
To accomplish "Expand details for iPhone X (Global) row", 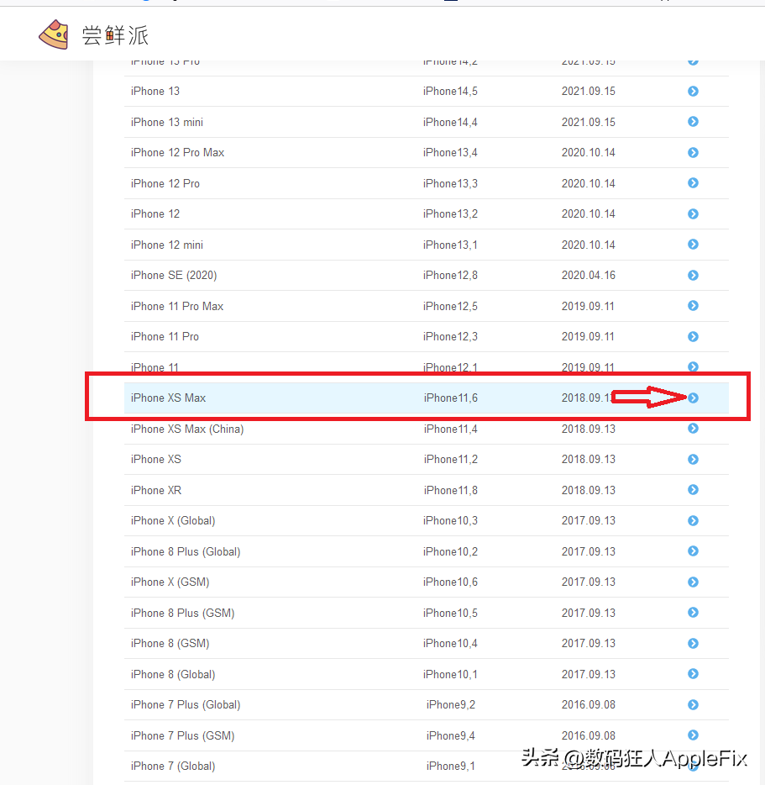I will click(x=692, y=520).
